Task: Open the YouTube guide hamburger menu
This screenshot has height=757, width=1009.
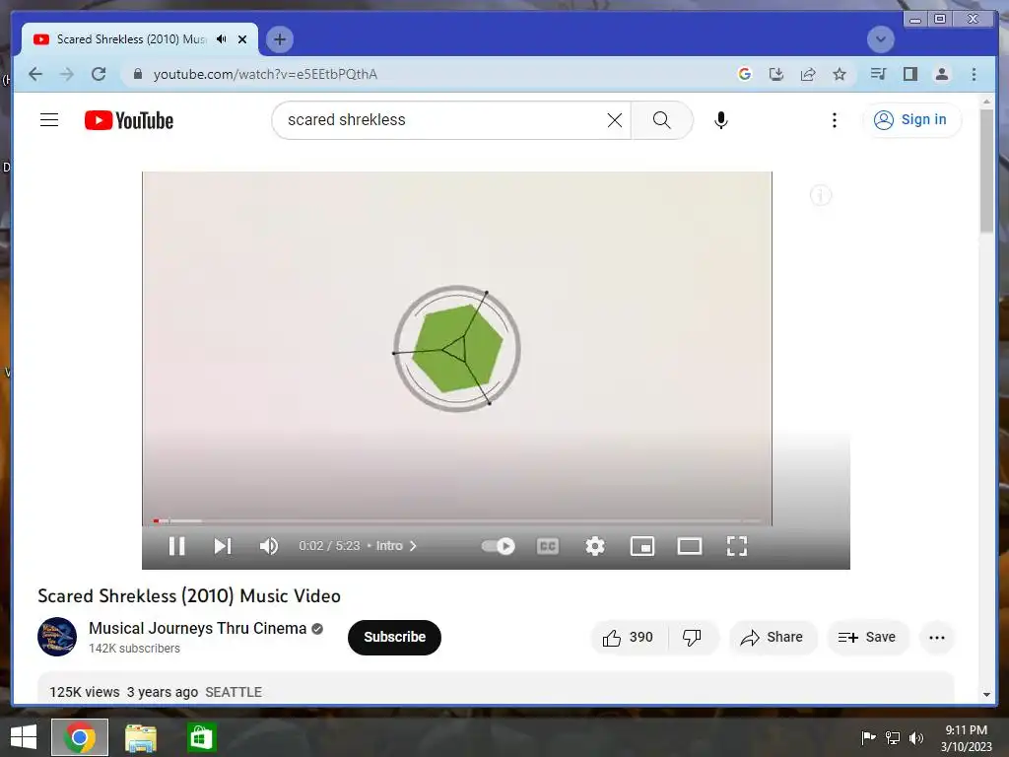Action: pos(49,120)
